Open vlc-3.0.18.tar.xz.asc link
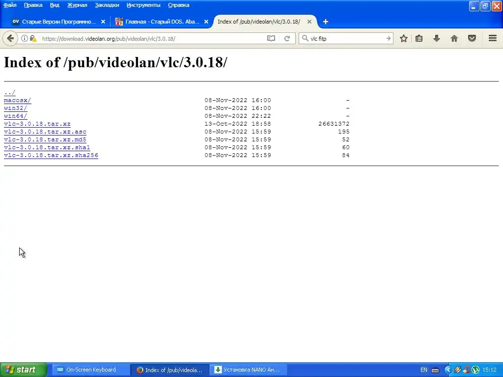503x377 pixels. click(x=45, y=132)
